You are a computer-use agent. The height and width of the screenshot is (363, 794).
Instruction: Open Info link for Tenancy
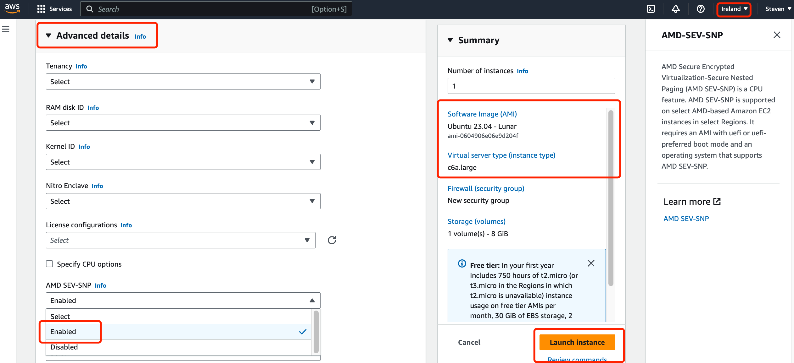[81, 66]
